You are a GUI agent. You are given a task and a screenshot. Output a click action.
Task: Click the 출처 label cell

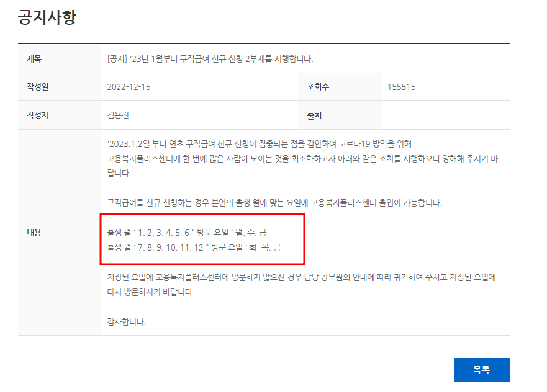click(340, 115)
